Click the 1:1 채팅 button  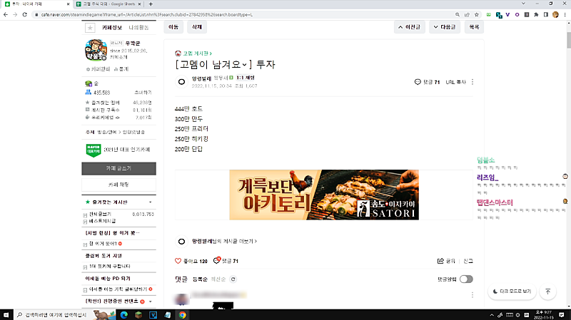click(246, 78)
